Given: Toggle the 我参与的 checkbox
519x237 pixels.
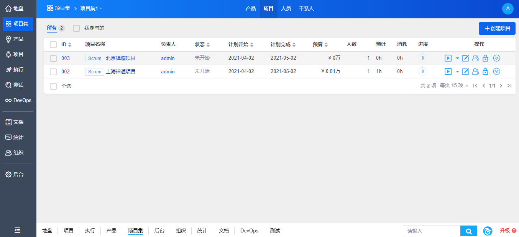Looking at the screenshot, I should click(76, 28).
